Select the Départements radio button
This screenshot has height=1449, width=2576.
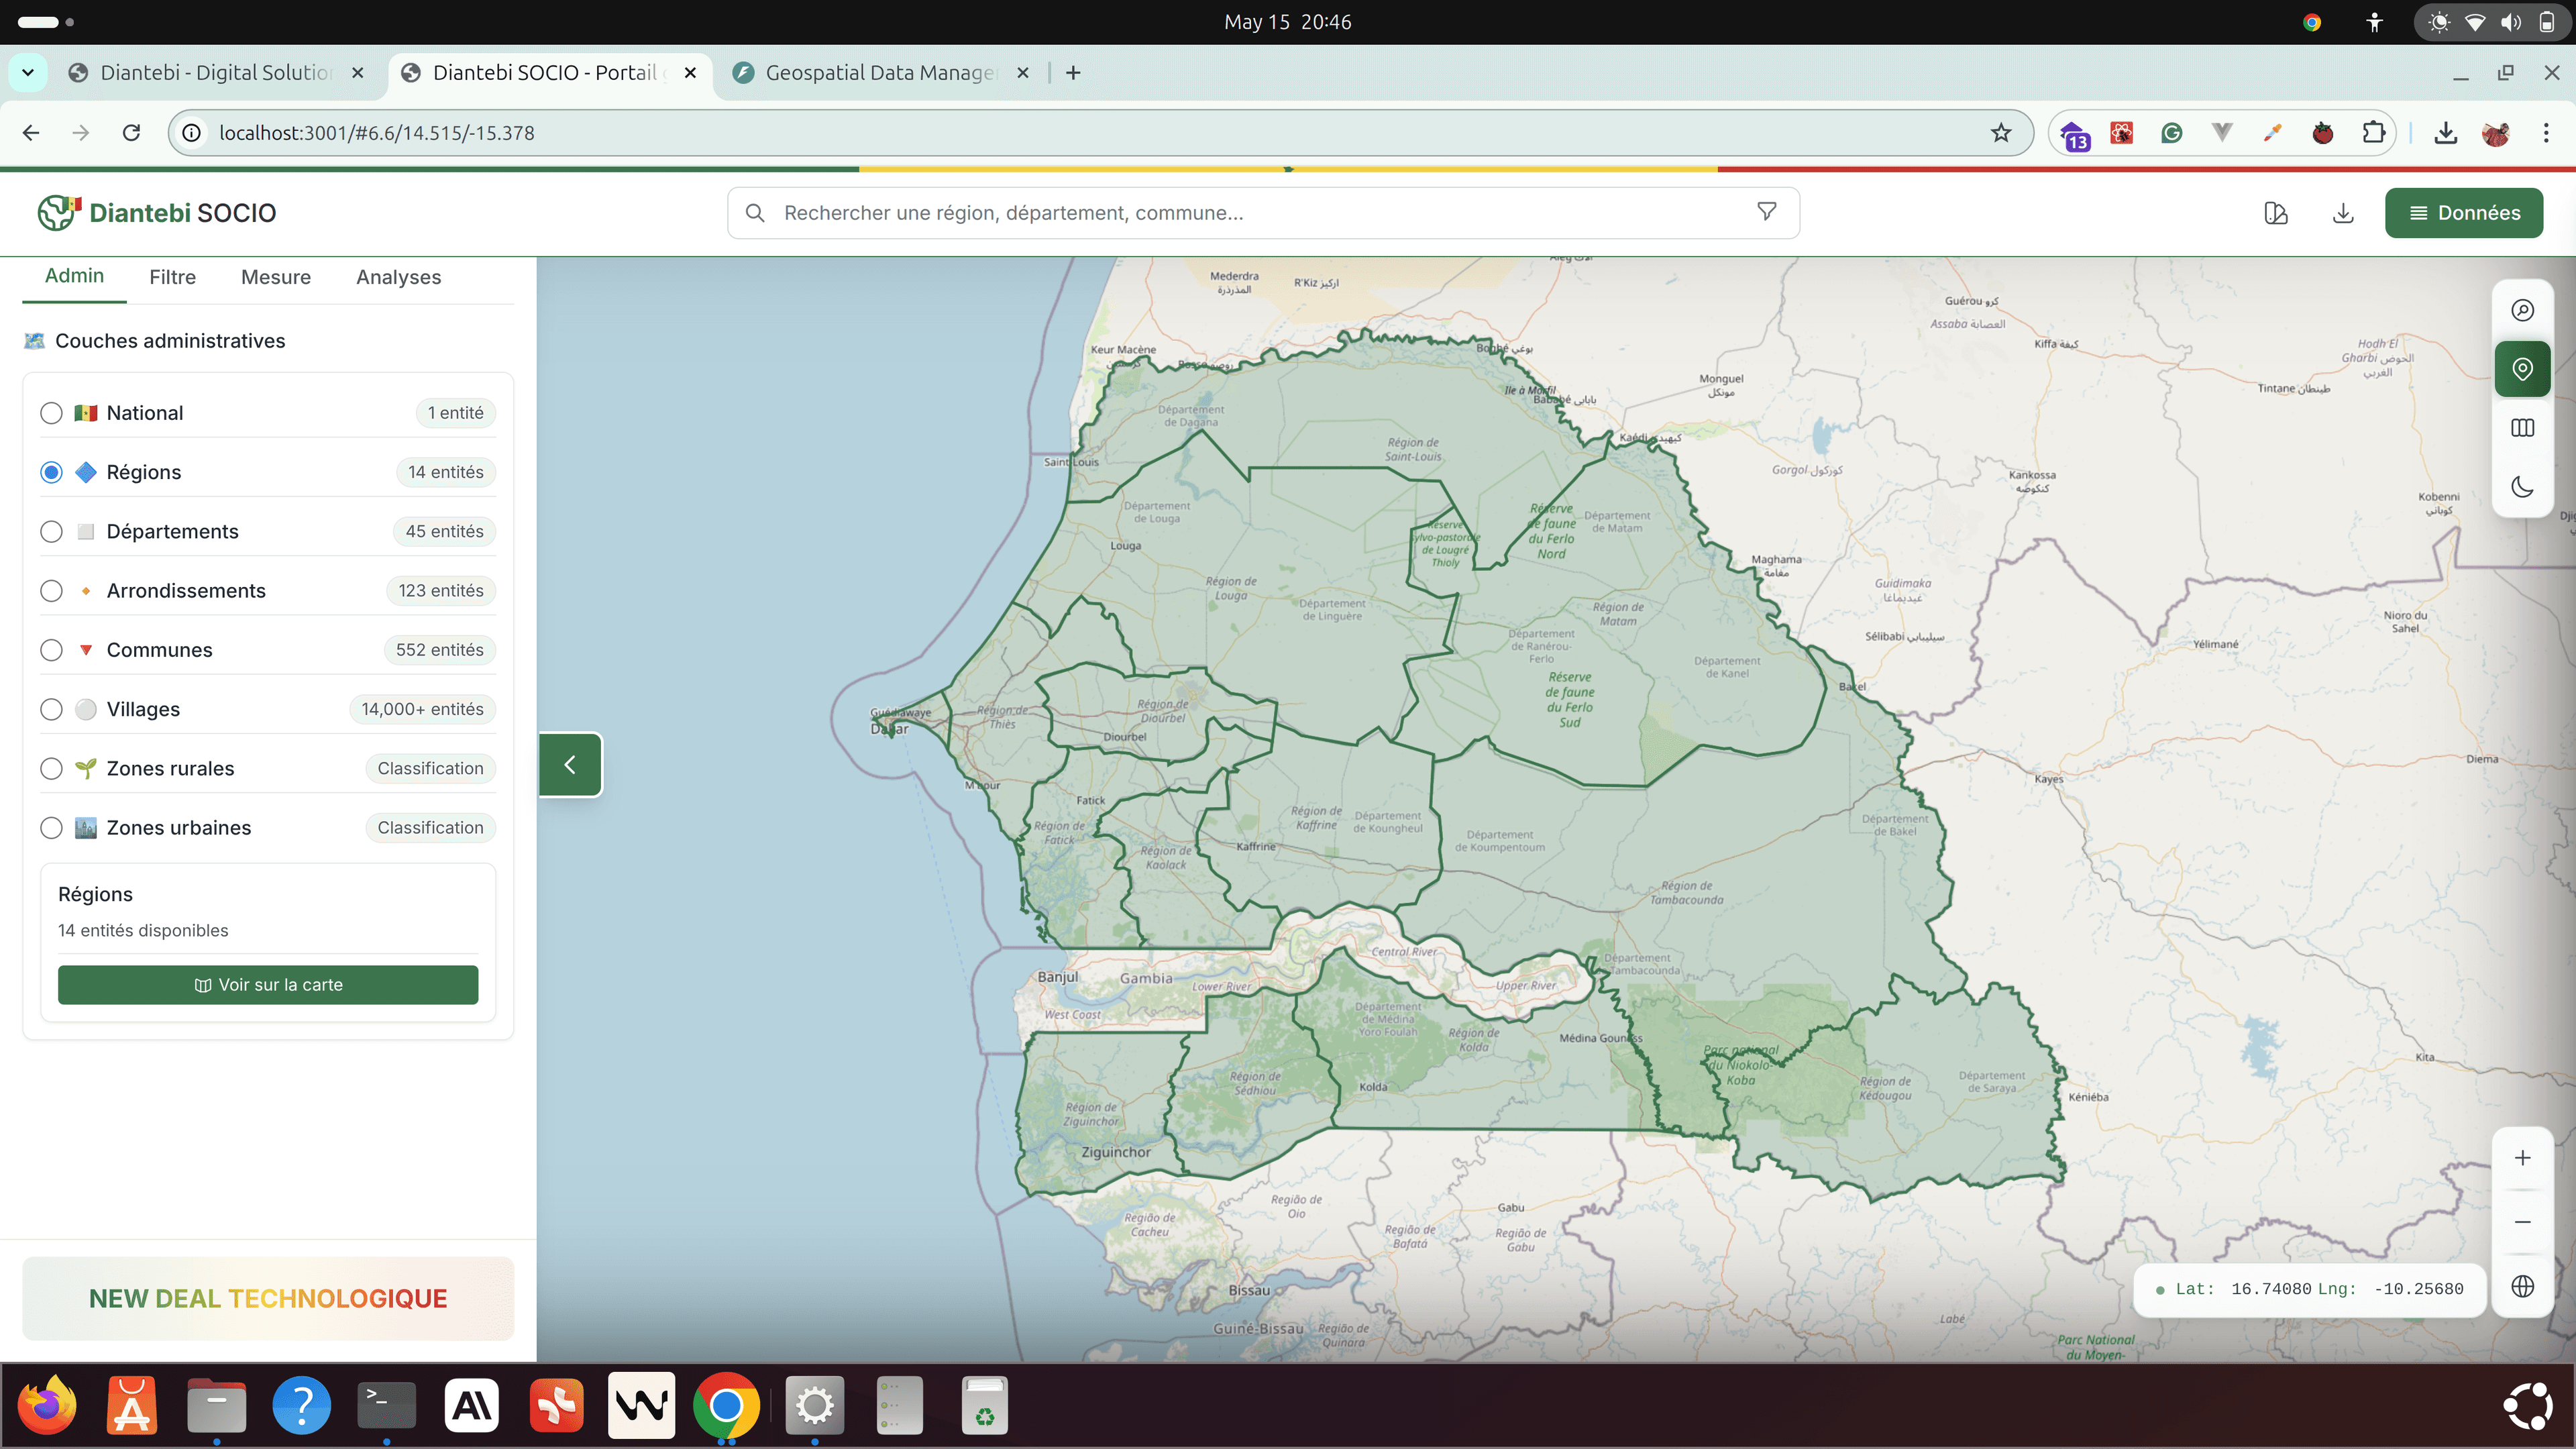click(51, 532)
